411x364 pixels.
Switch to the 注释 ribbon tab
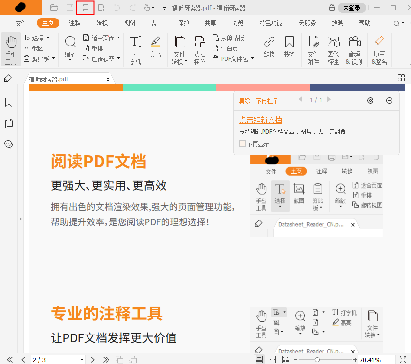75,22
